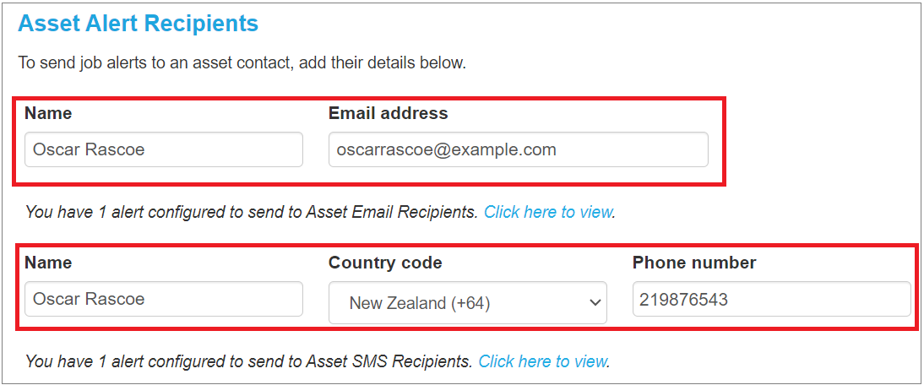Click the Country code label
This screenshot has width=924, height=385.
(385, 263)
